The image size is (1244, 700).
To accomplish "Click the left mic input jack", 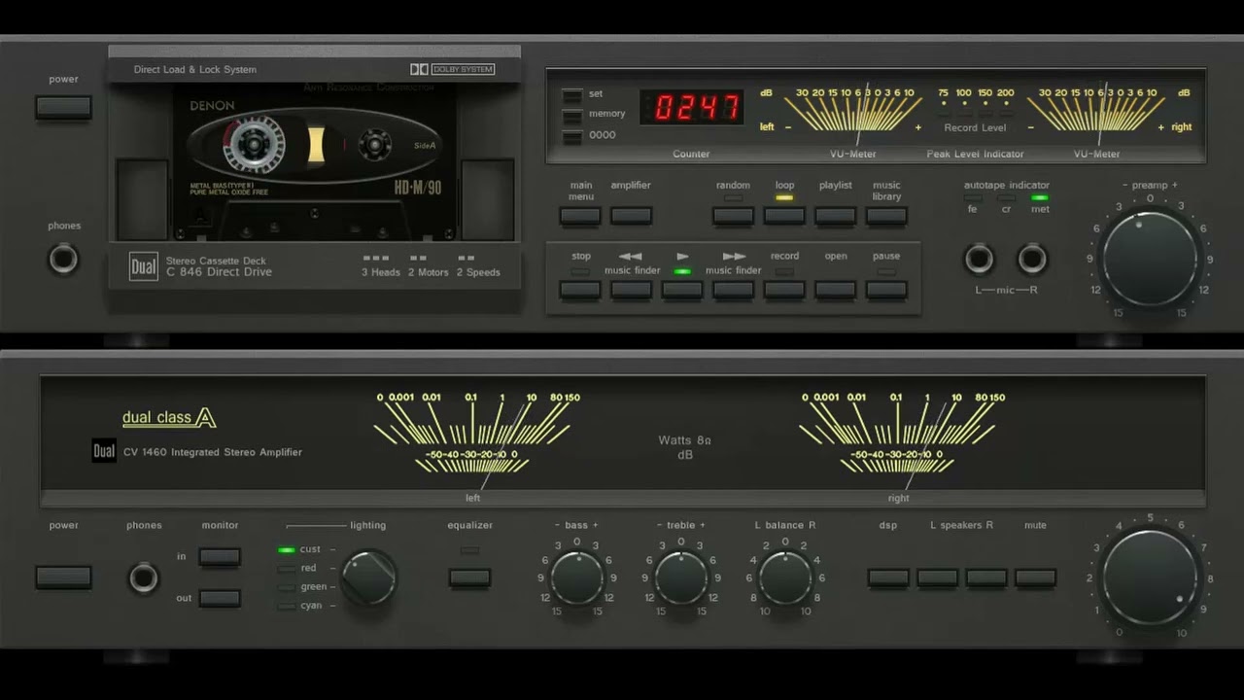I will point(980,260).
